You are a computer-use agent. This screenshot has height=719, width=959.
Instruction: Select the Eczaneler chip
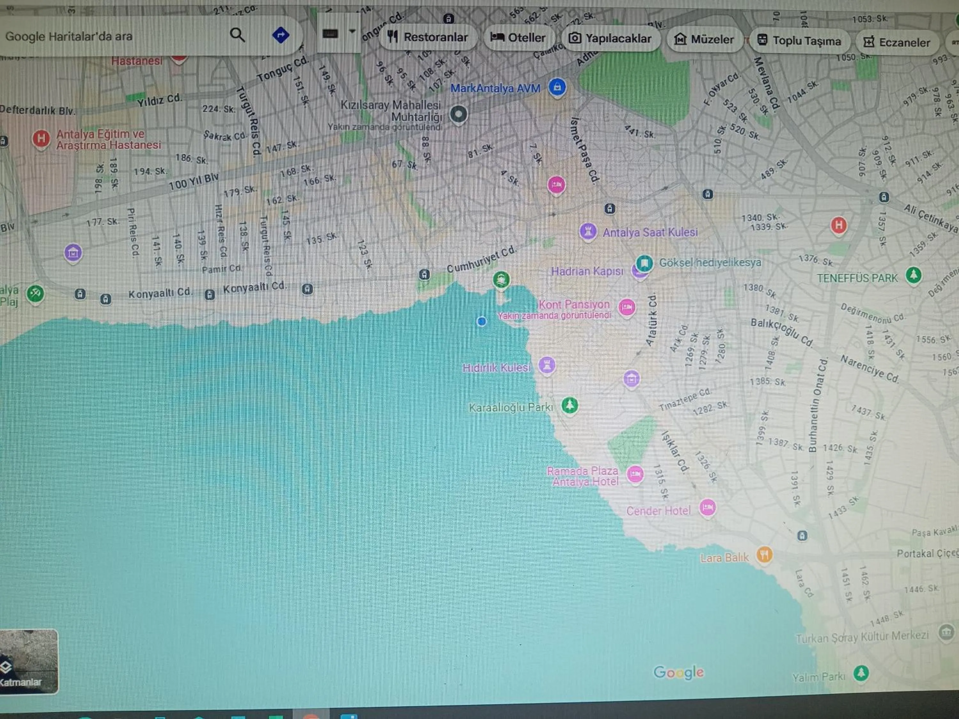point(897,43)
